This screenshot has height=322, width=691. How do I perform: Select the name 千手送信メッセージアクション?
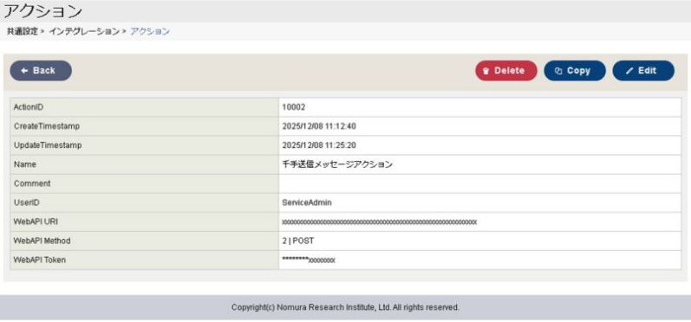(x=337, y=164)
